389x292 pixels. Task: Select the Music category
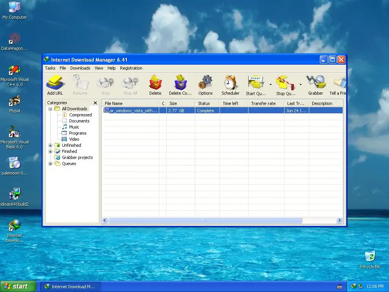[74, 127]
